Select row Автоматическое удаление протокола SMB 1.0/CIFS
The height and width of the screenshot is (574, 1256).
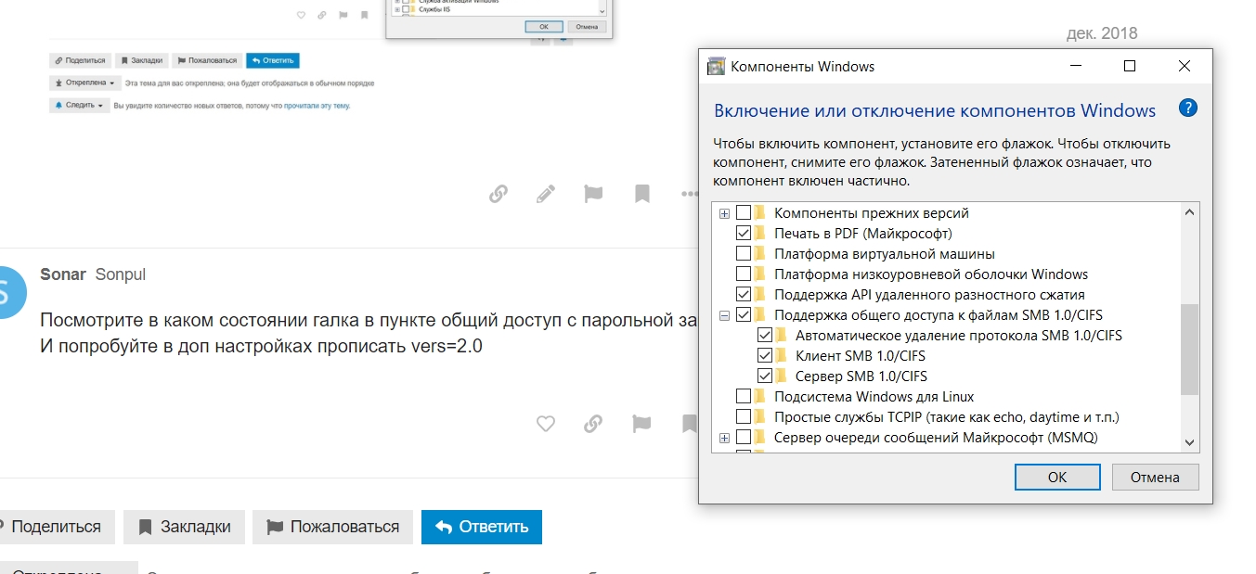(959, 336)
